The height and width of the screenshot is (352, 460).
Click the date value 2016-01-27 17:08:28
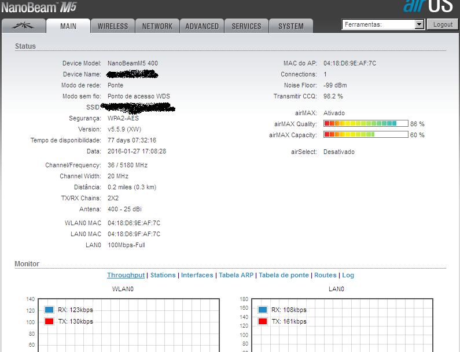137,151
